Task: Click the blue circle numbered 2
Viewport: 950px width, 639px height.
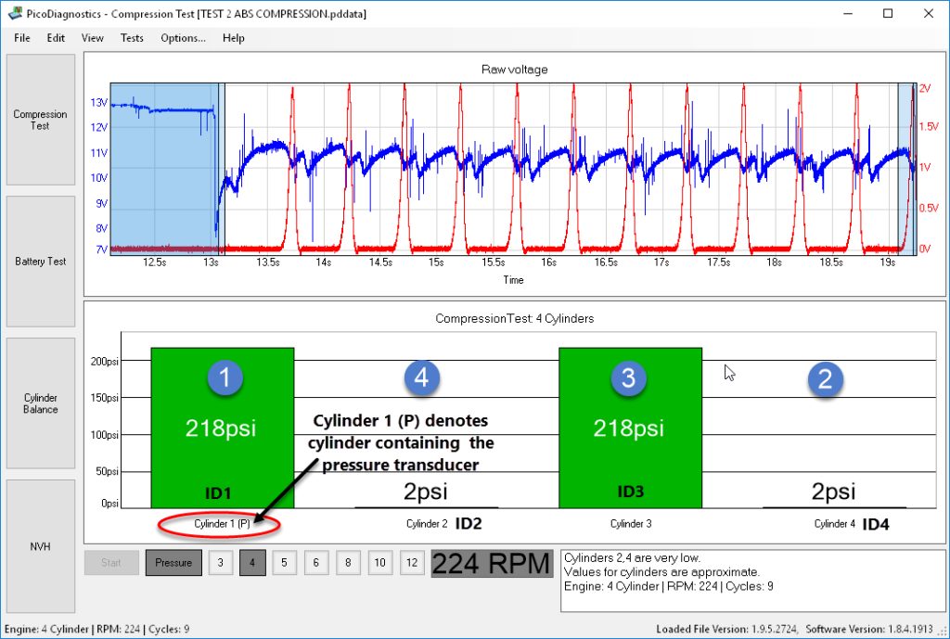Action: click(825, 379)
